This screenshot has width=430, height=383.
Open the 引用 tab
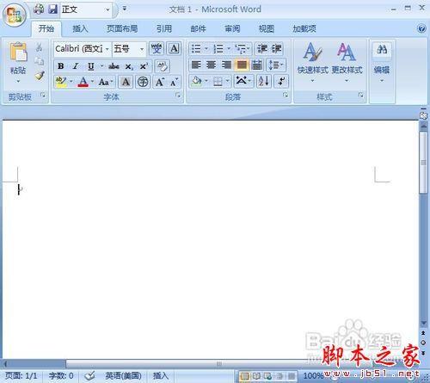[x=164, y=28]
